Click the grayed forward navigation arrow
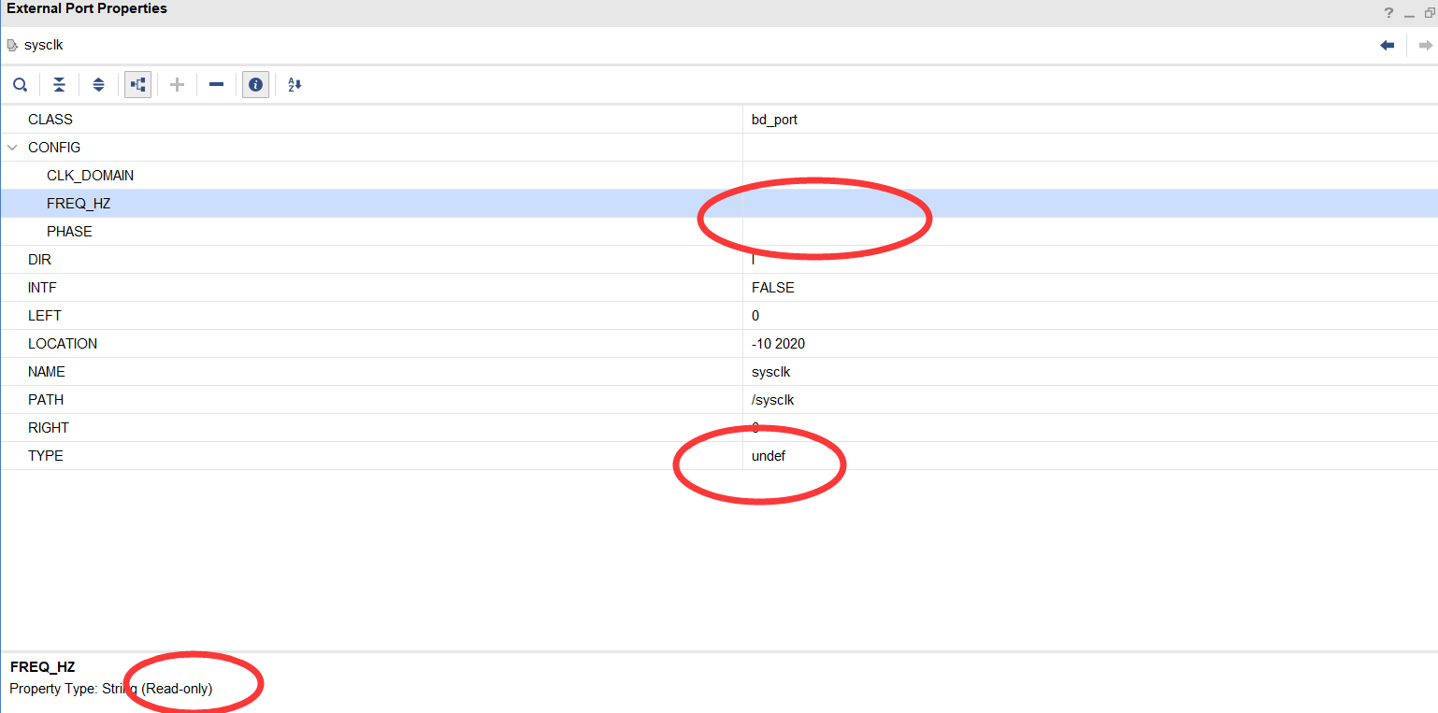1438x713 pixels. click(x=1425, y=44)
